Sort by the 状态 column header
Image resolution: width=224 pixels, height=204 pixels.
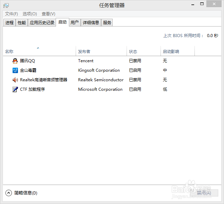point(144,51)
